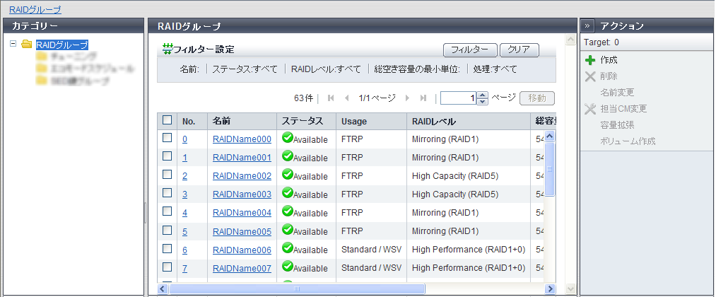Click the page number input field

point(458,98)
